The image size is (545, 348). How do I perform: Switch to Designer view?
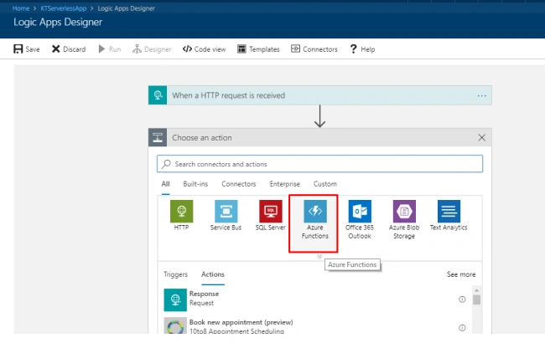[x=152, y=49]
